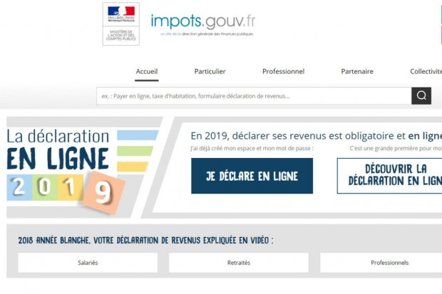Image resolution: width=442 pixels, height=294 pixels.
Task: Click the green number 0 tile
Action: coord(45,187)
